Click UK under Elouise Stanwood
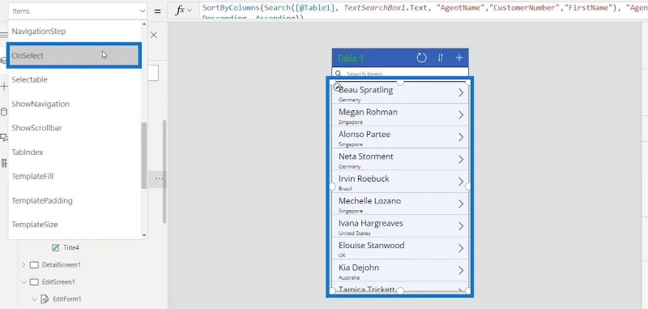 tap(342, 255)
